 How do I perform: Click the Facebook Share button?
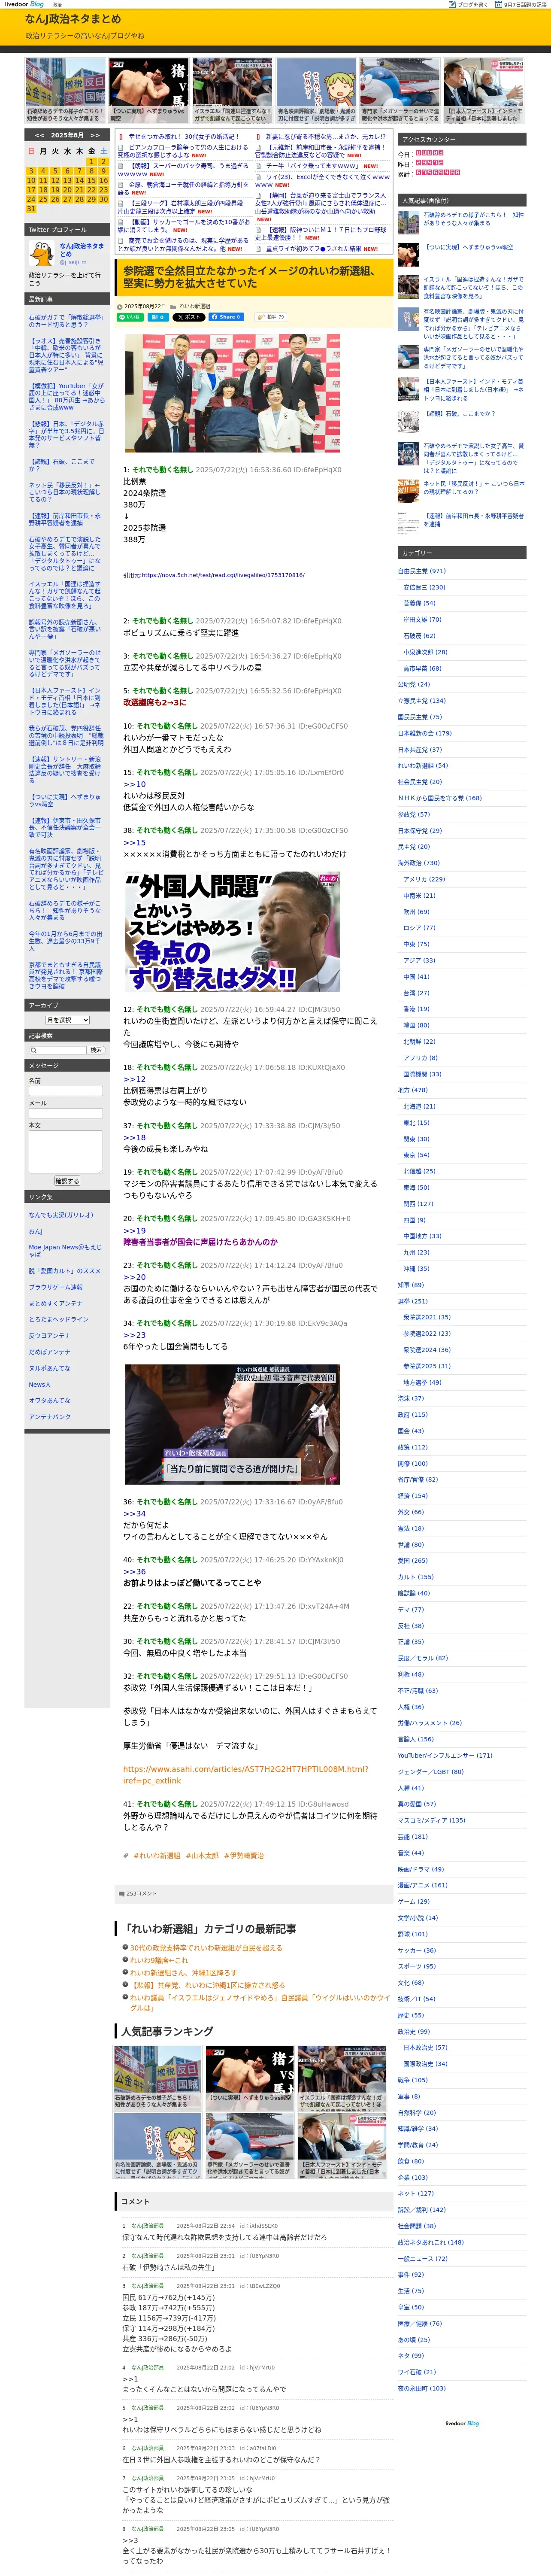click(226, 317)
